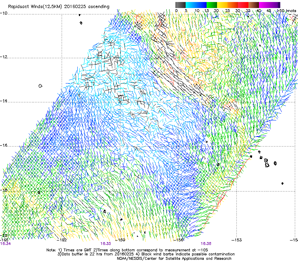Click the -156 longitude axis label
The image size is (298, 261).
(x=178, y=240)
